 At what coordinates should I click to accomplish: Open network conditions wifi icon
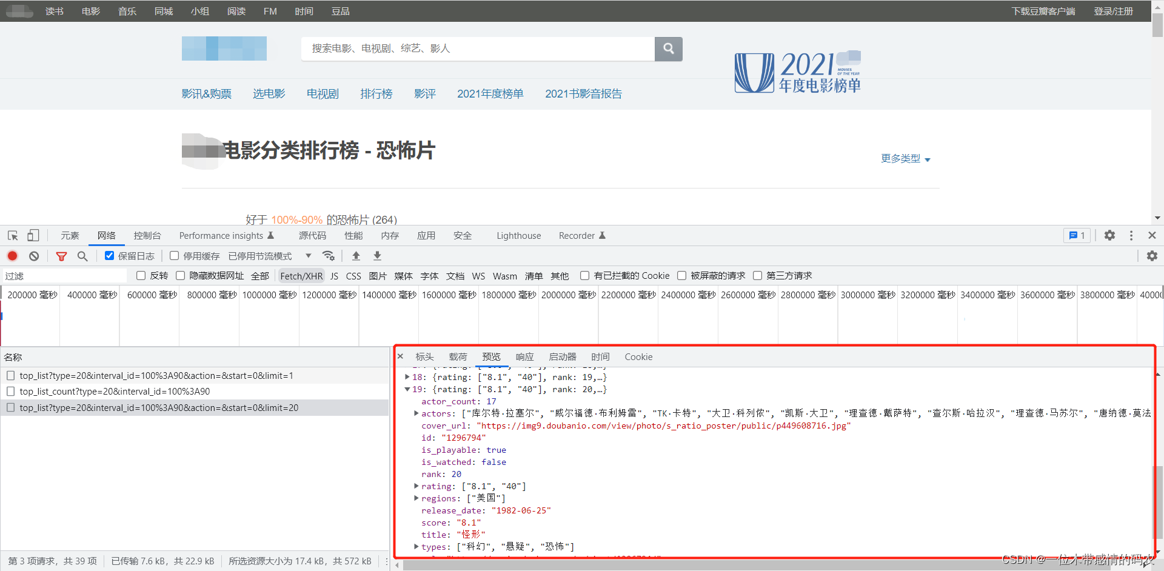click(x=328, y=256)
